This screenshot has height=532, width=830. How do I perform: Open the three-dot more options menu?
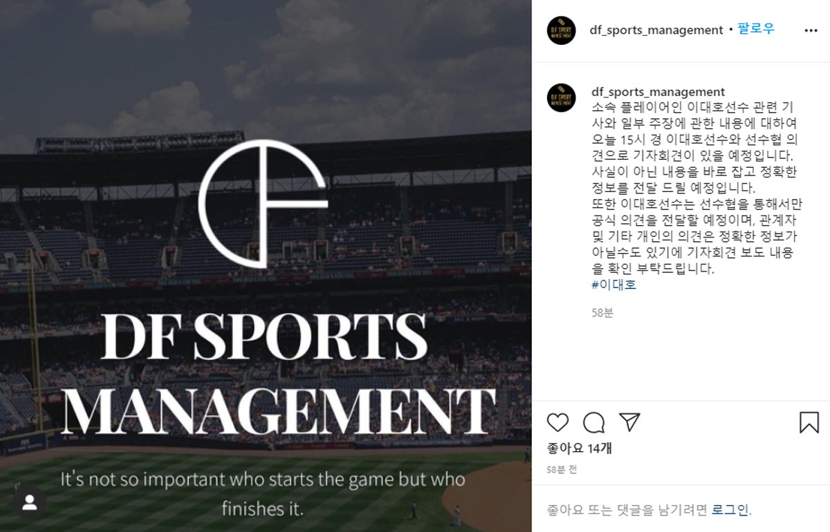811,30
